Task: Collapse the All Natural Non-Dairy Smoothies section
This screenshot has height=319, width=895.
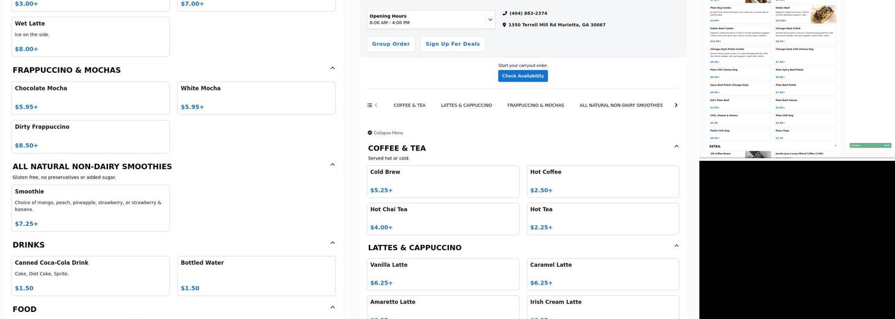Action: pyautogui.click(x=332, y=165)
